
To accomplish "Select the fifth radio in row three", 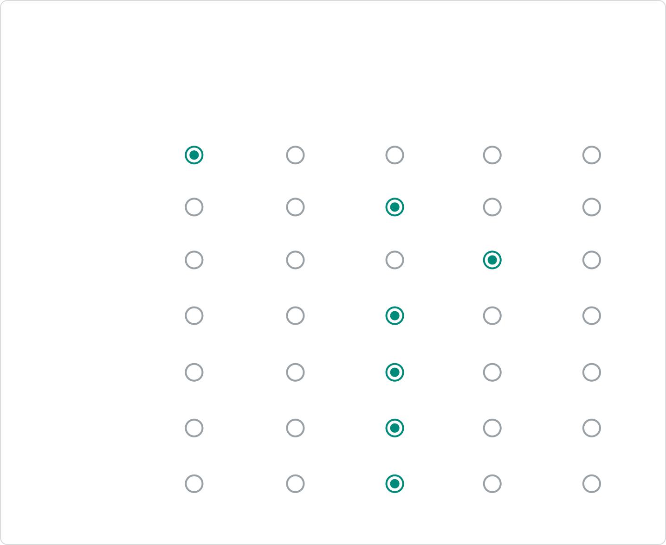I will [x=591, y=260].
